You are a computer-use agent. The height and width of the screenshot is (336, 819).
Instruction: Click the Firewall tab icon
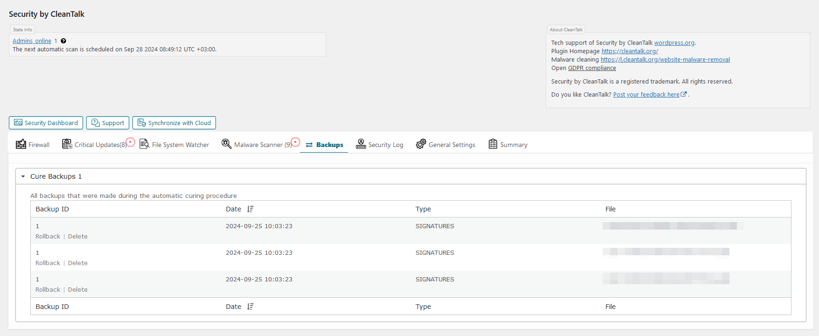(x=21, y=144)
